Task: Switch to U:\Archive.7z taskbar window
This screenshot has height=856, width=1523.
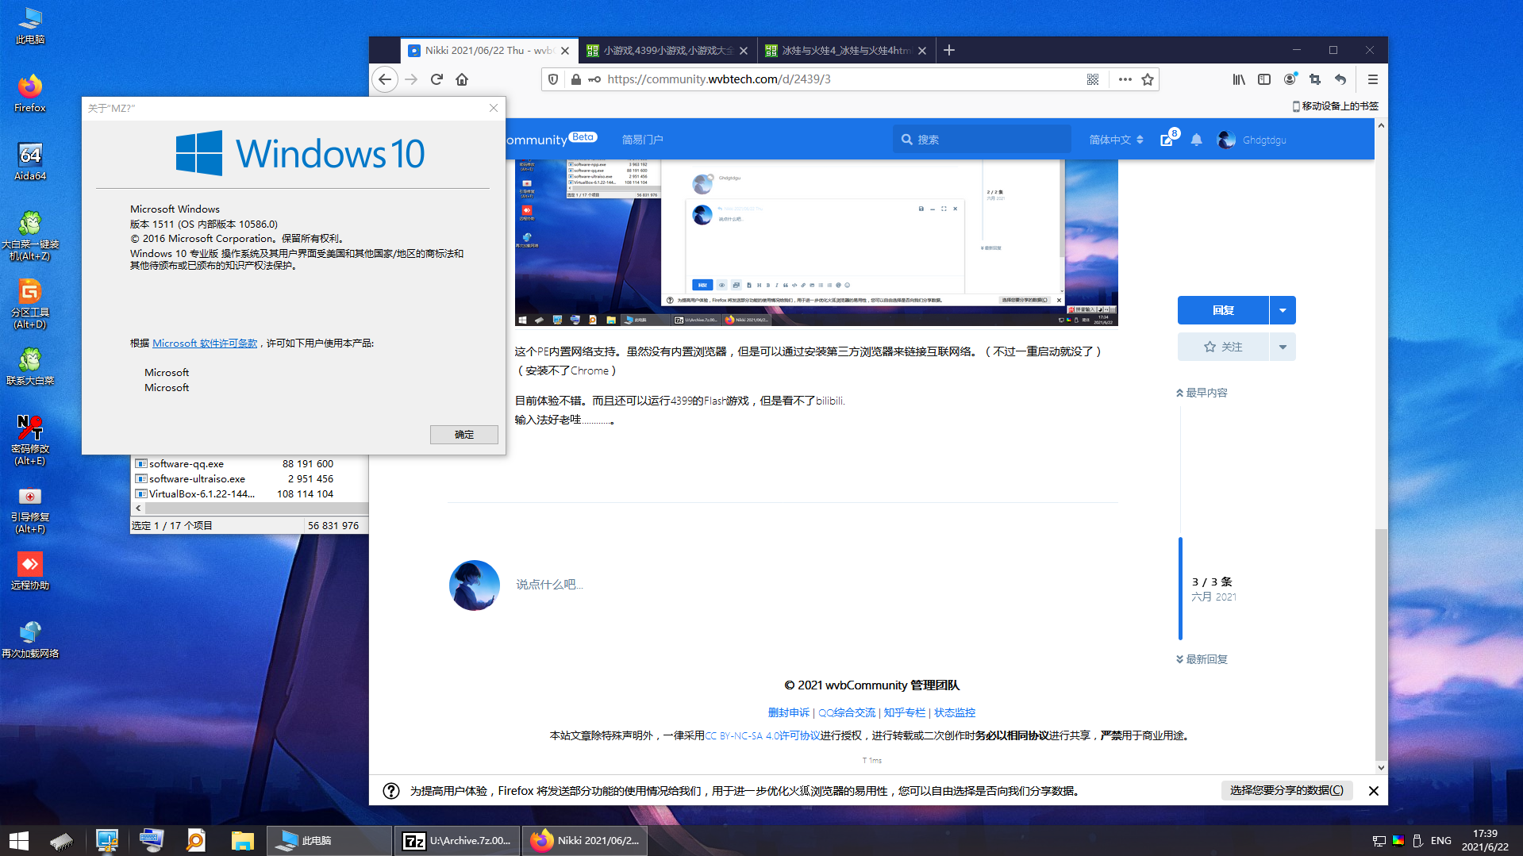Action: [458, 841]
